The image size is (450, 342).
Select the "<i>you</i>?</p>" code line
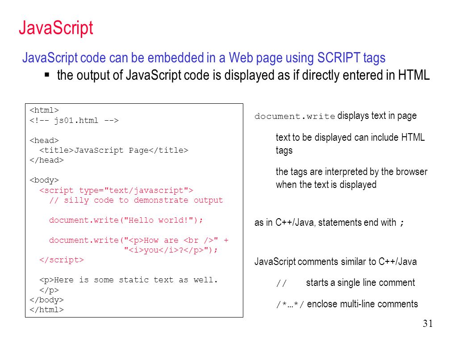171,250
